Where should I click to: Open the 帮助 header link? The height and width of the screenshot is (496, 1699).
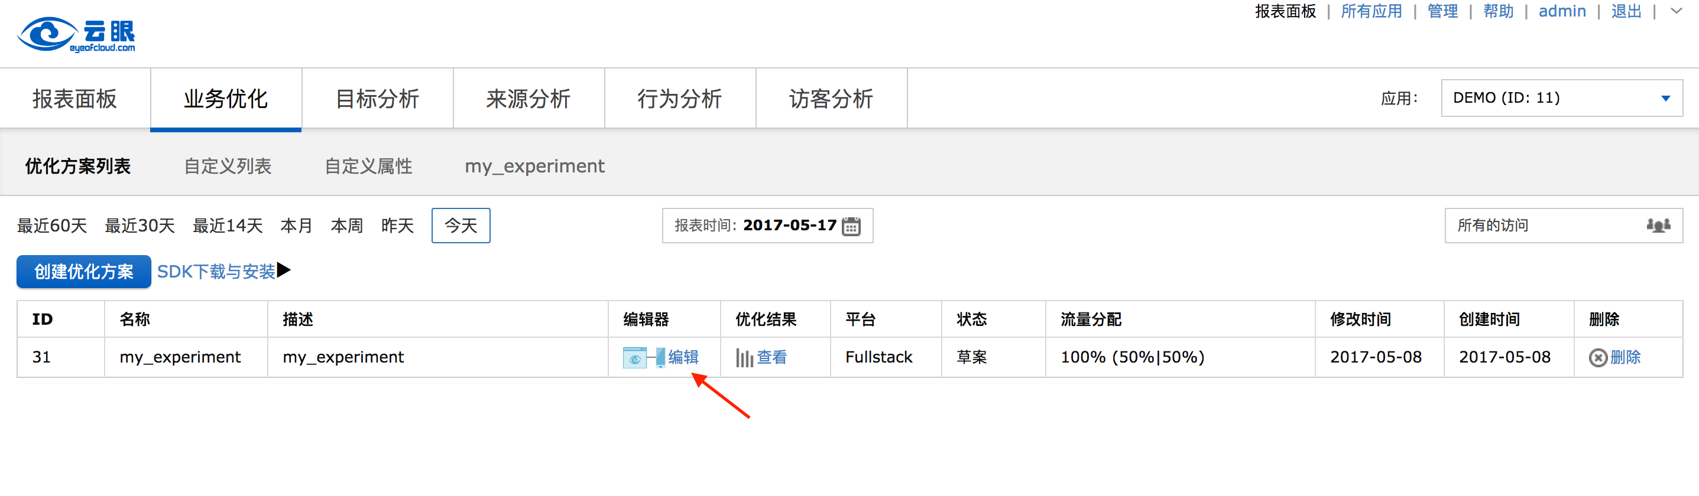[x=1499, y=11]
